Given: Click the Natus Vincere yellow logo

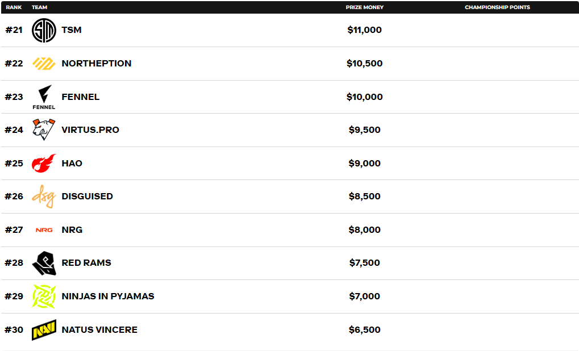Looking at the screenshot, I should click(x=44, y=330).
